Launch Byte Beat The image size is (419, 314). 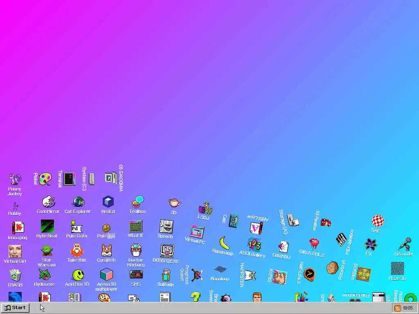click(x=47, y=226)
